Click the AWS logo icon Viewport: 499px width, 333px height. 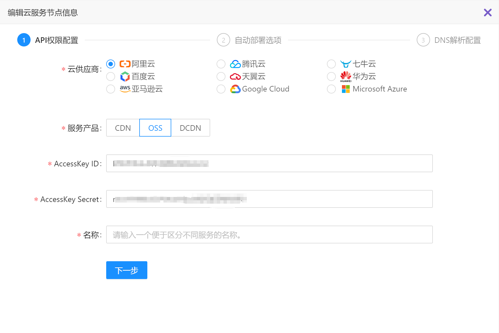[x=125, y=89]
